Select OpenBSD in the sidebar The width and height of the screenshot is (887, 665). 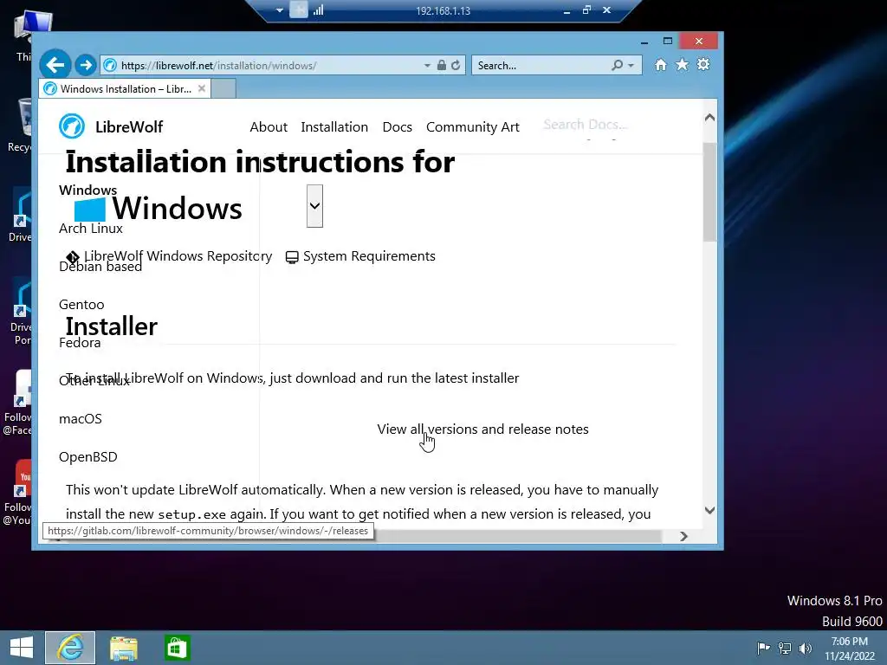point(87,457)
